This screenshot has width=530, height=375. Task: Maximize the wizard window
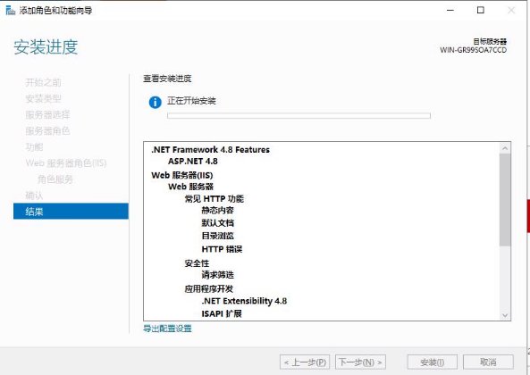480,10
